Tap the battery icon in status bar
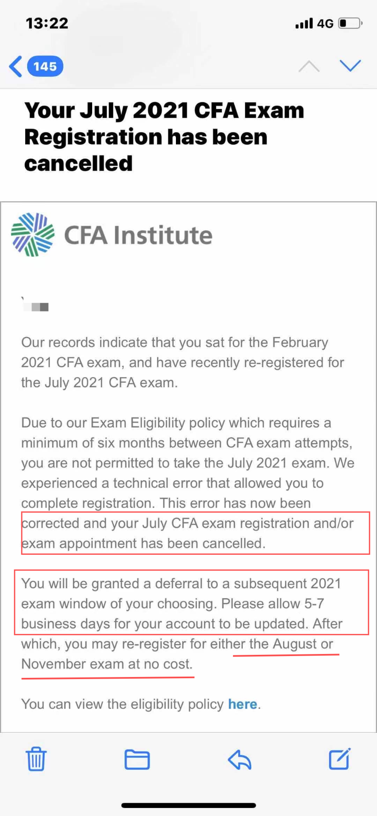377x816 pixels. point(350,23)
